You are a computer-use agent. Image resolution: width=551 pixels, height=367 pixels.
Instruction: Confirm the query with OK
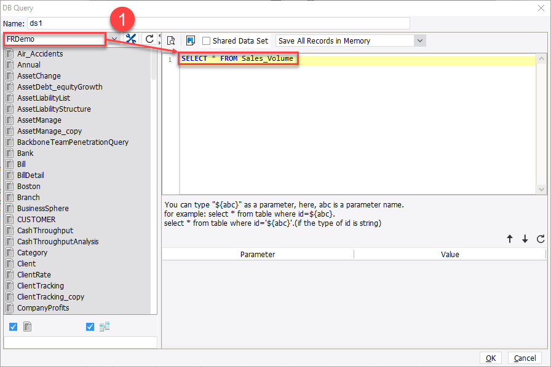(491, 358)
